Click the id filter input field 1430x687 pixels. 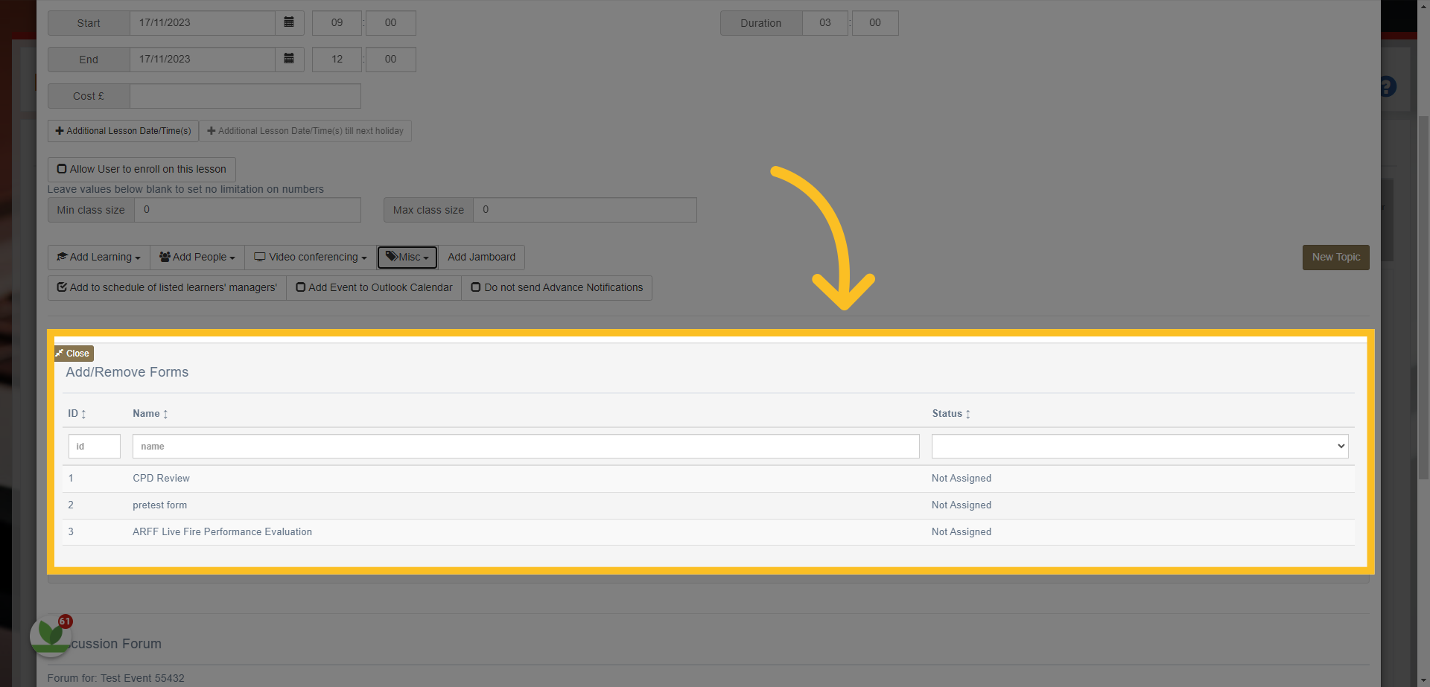pos(95,446)
